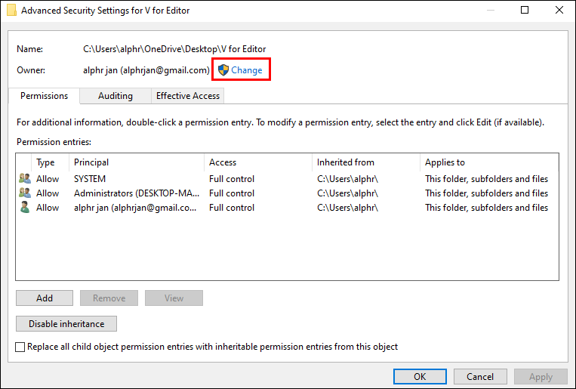The height and width of the screenshot is (389, 576).
Task: Click the shield icon beside Change
Action: pyautogui.click(x=223, y=70)
